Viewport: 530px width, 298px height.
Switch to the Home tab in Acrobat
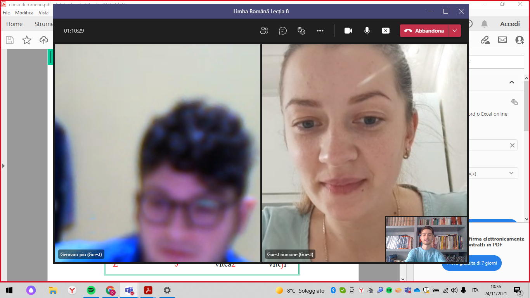[14, 24]
